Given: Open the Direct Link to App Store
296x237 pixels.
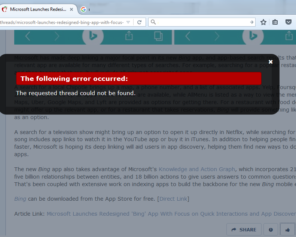Looking at the screenshot, I should pyautogui.click(x=173, y=199).
